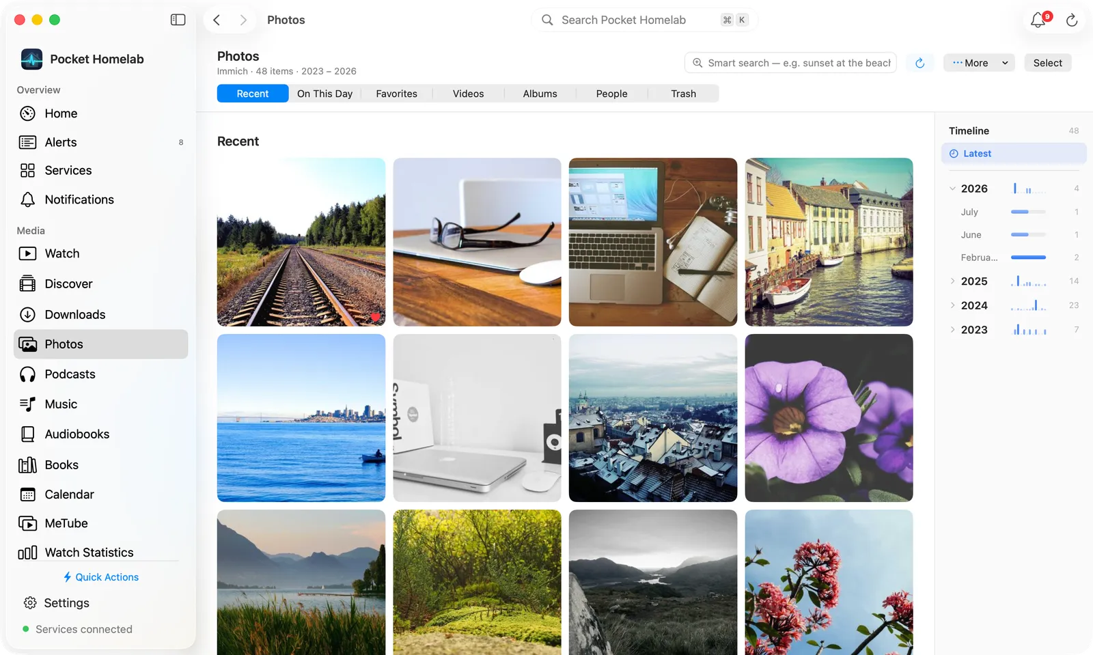The image size is (1093, 655).
Task: Open Quick Actions link
Action: (x=100, y=577)
